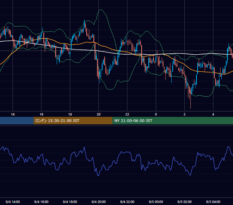Click the 16 hour axis label
This screenshot has width=233, height=205.
(41, 114)
